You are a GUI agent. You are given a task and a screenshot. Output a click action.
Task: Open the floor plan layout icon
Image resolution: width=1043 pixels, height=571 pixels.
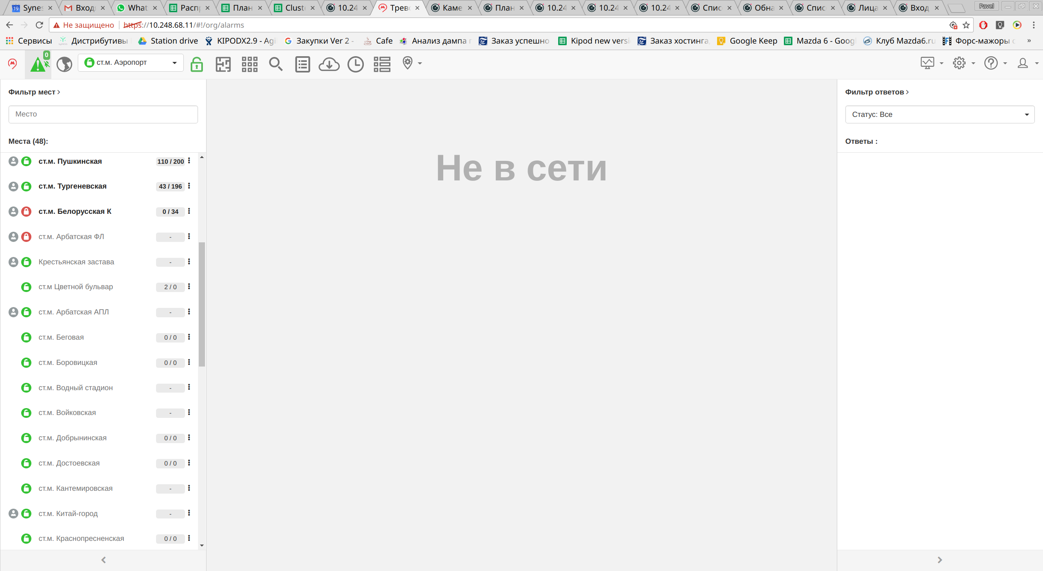tap(223, 64)
